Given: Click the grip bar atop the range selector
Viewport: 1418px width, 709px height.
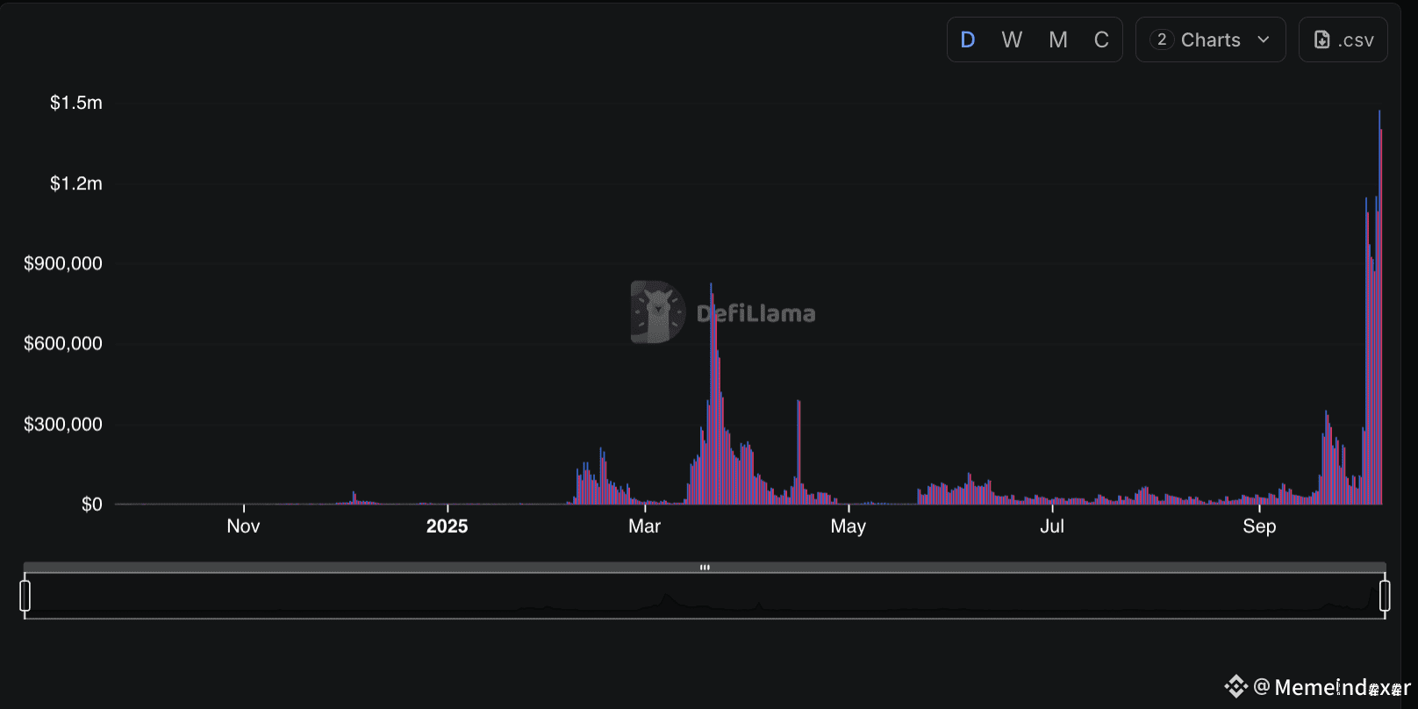Looking at the screenshot, I should (x=705, y=567).
